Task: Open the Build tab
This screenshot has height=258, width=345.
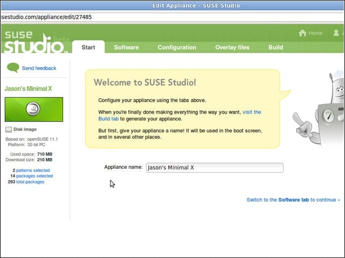Action: (x=275, y=47)
